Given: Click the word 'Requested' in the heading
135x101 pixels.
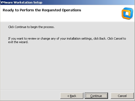Looking at the screenshot, I should (51, 10).
